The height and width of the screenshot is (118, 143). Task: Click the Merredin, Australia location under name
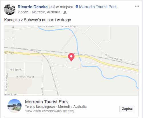click(x=46, y=12)
